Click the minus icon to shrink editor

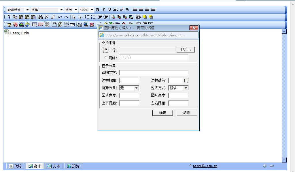point(272,166)
